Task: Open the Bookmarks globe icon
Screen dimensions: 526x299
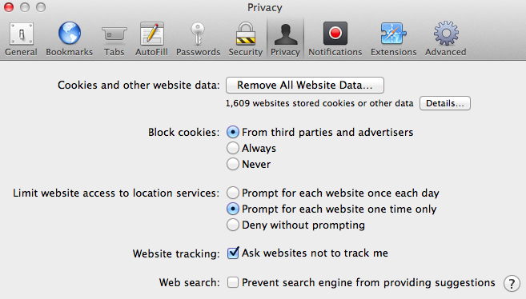Action: pos(70,33)
